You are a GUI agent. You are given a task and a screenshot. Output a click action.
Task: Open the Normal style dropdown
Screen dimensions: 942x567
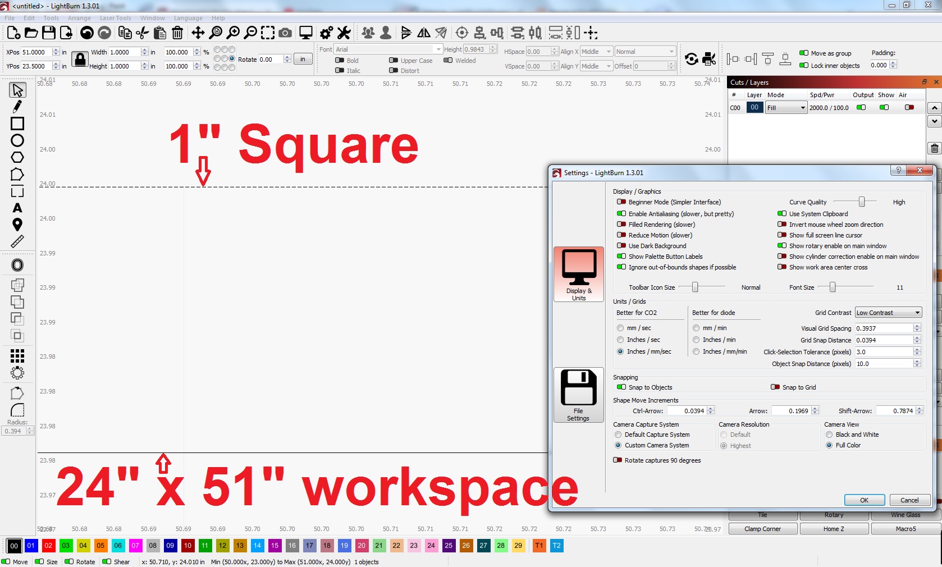pyautogui.click(x=645, y=52)
